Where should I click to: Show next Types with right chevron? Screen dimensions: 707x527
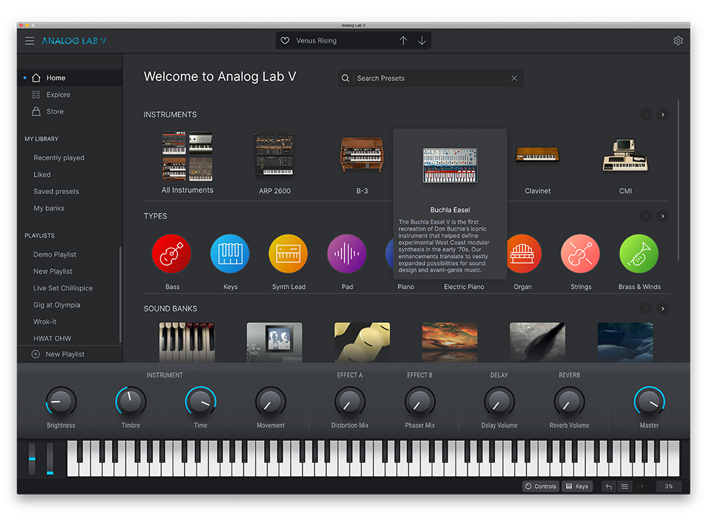point(663,216)
